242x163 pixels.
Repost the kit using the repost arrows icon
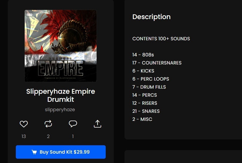click(x=48, y=124)
